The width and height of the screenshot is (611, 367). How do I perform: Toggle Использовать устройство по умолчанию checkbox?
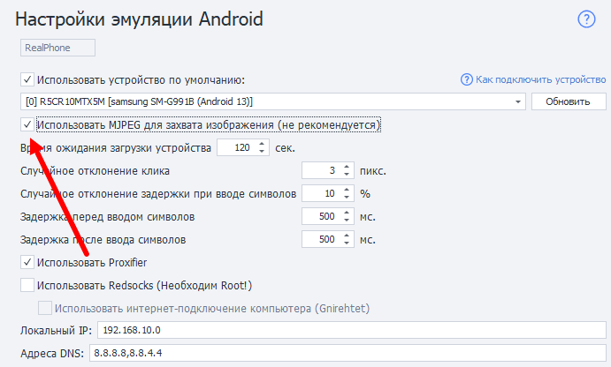click(27, 79)
